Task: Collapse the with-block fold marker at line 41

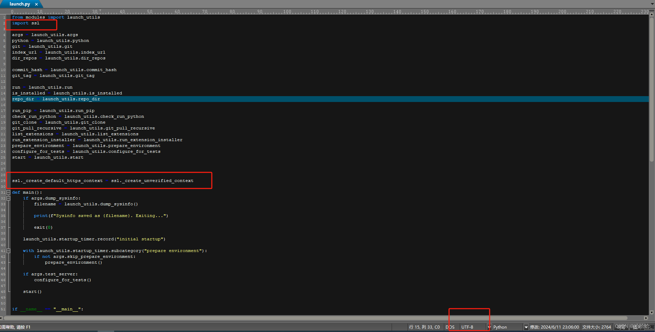Action: tap(9, 251)
